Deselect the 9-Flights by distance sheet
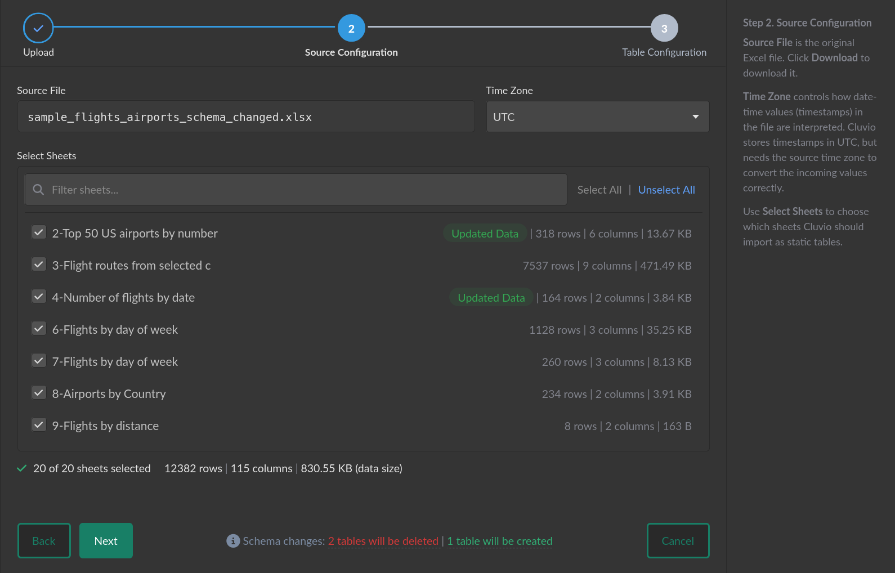 tap(39, 425)
